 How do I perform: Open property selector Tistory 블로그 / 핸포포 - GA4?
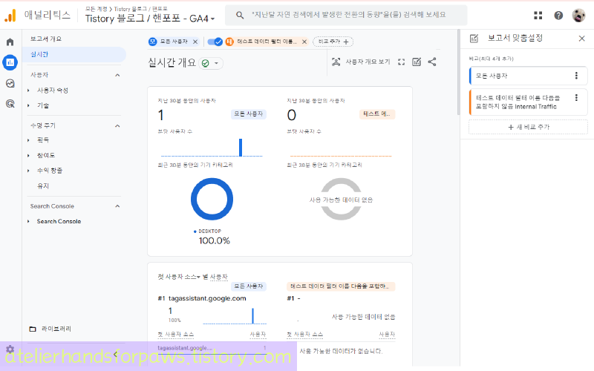coord(150,18)
